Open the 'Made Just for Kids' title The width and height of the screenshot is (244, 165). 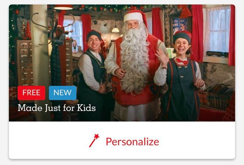coord(57,108)
